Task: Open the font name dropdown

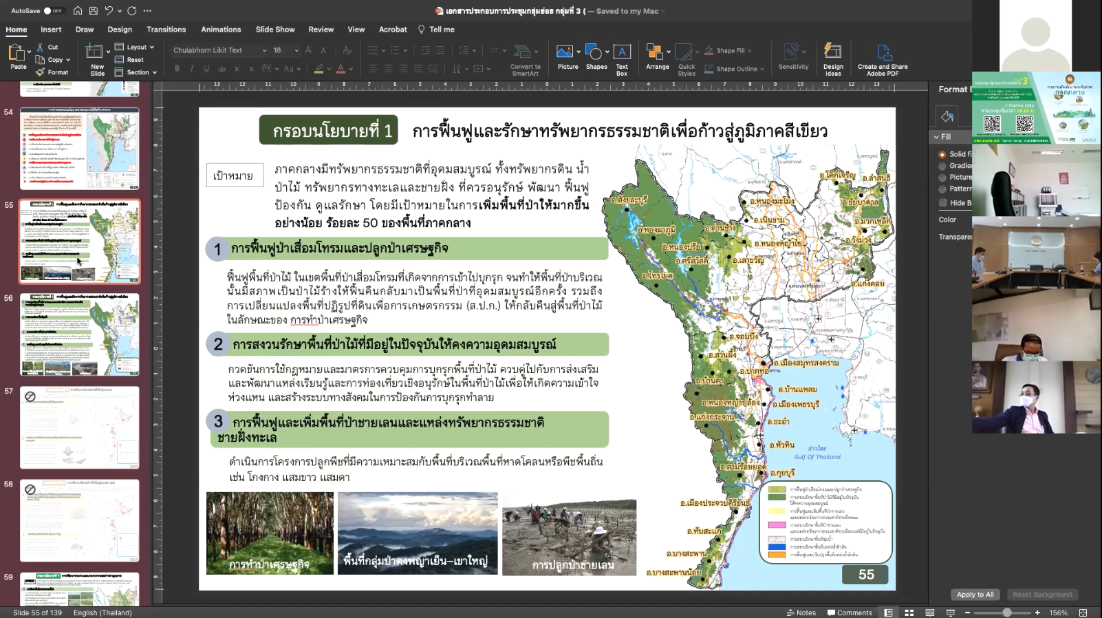Action: point(264,50)
